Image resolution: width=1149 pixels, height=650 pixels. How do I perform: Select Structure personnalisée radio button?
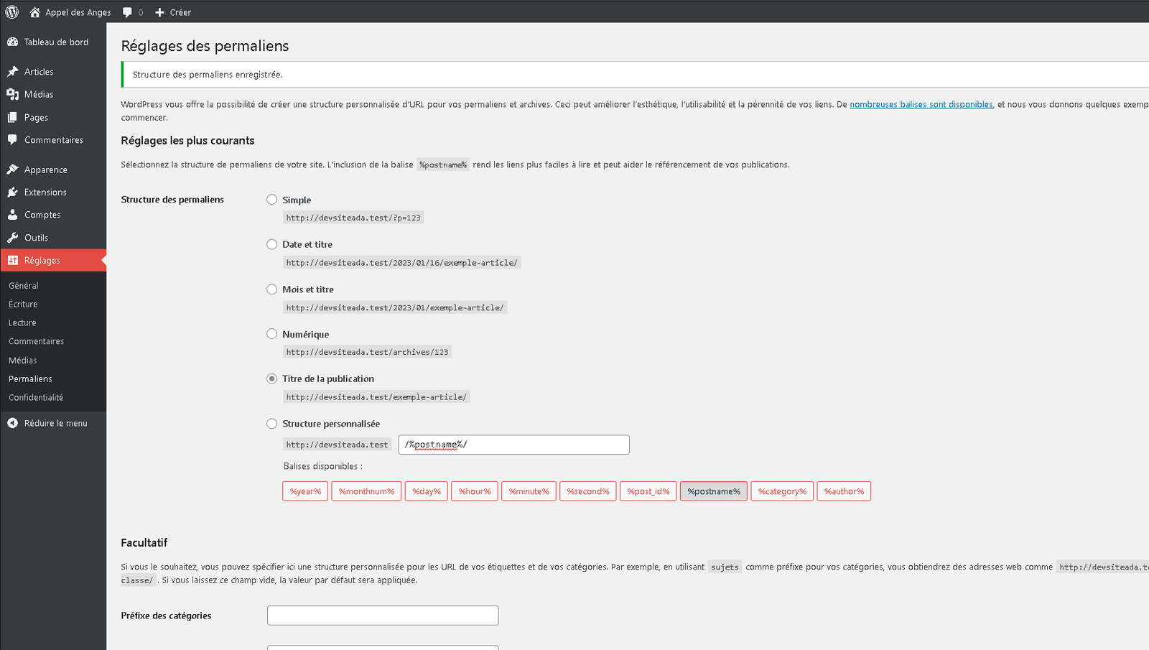pos(272,424)
